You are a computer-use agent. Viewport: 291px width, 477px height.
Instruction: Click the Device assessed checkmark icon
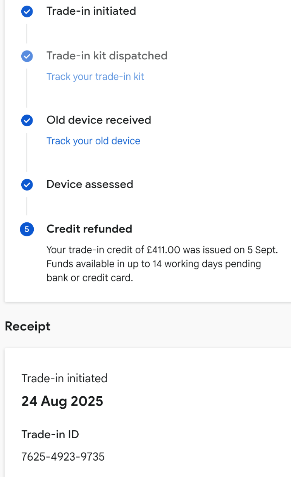[x=27, y=185]
